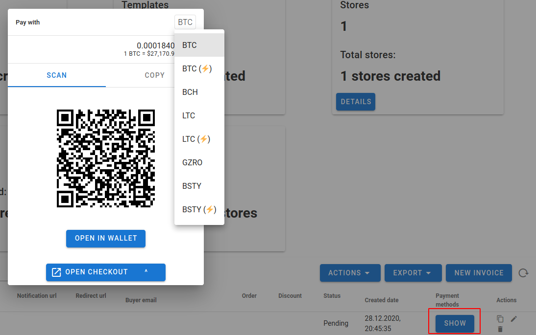Click the '1 stores created' text
The image size is (536, 335).
390,76
